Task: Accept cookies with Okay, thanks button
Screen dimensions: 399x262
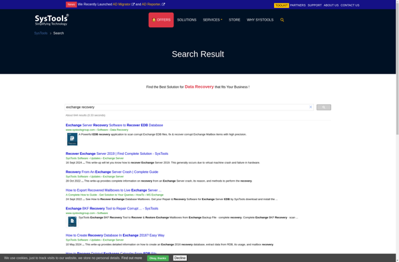Action: coord(158,258)
